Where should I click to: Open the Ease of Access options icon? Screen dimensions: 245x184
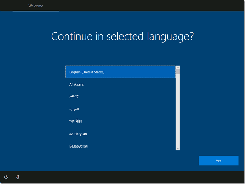point(6,177)
